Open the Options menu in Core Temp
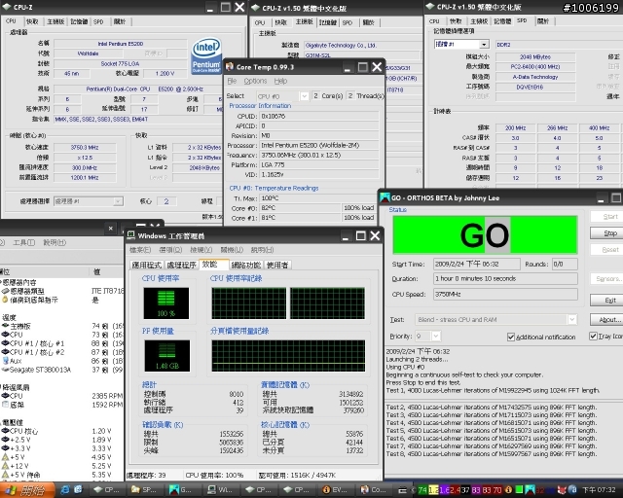Image resolution: width=623 pixels, height=498 pixels. (x=255, y=81)
